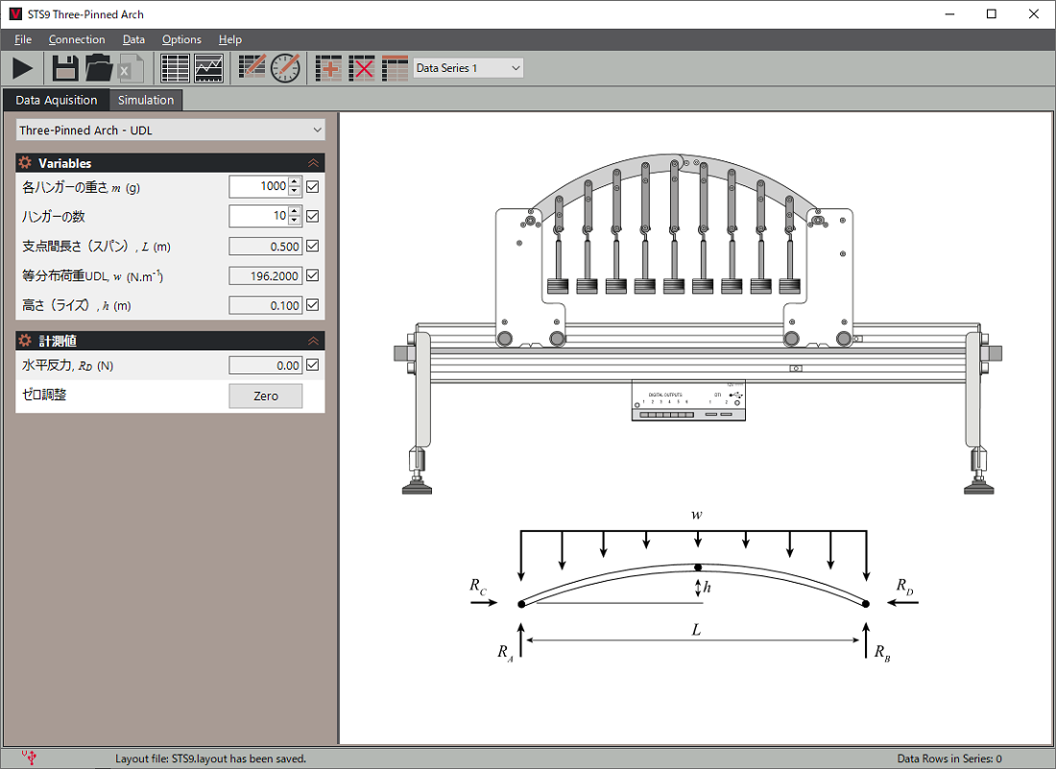
Task: Increase the hanger mass with up arrow
Action: (x=295, y=181)
